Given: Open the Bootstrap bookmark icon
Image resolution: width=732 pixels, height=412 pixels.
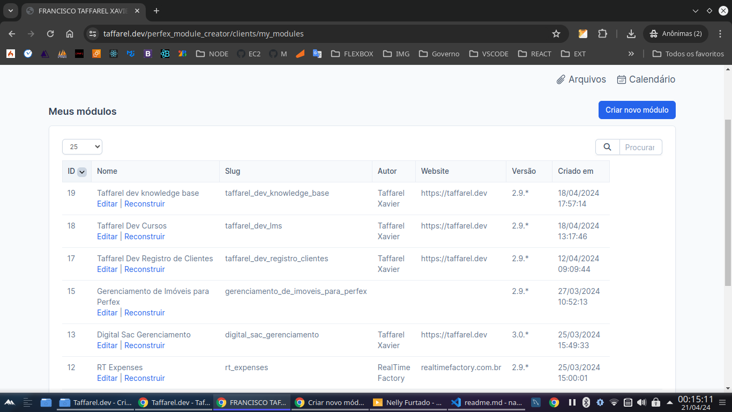Looking at the screenshot, I should [148, 54].
